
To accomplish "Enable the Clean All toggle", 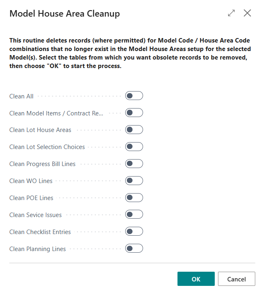I will click(x=134, y=96).
